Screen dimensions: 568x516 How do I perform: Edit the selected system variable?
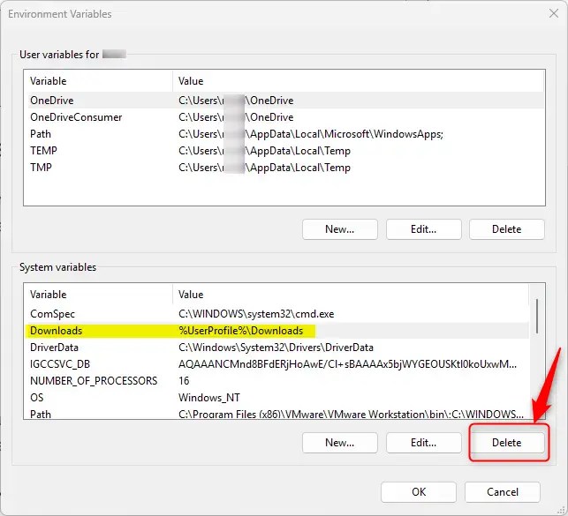coord(423,442)
